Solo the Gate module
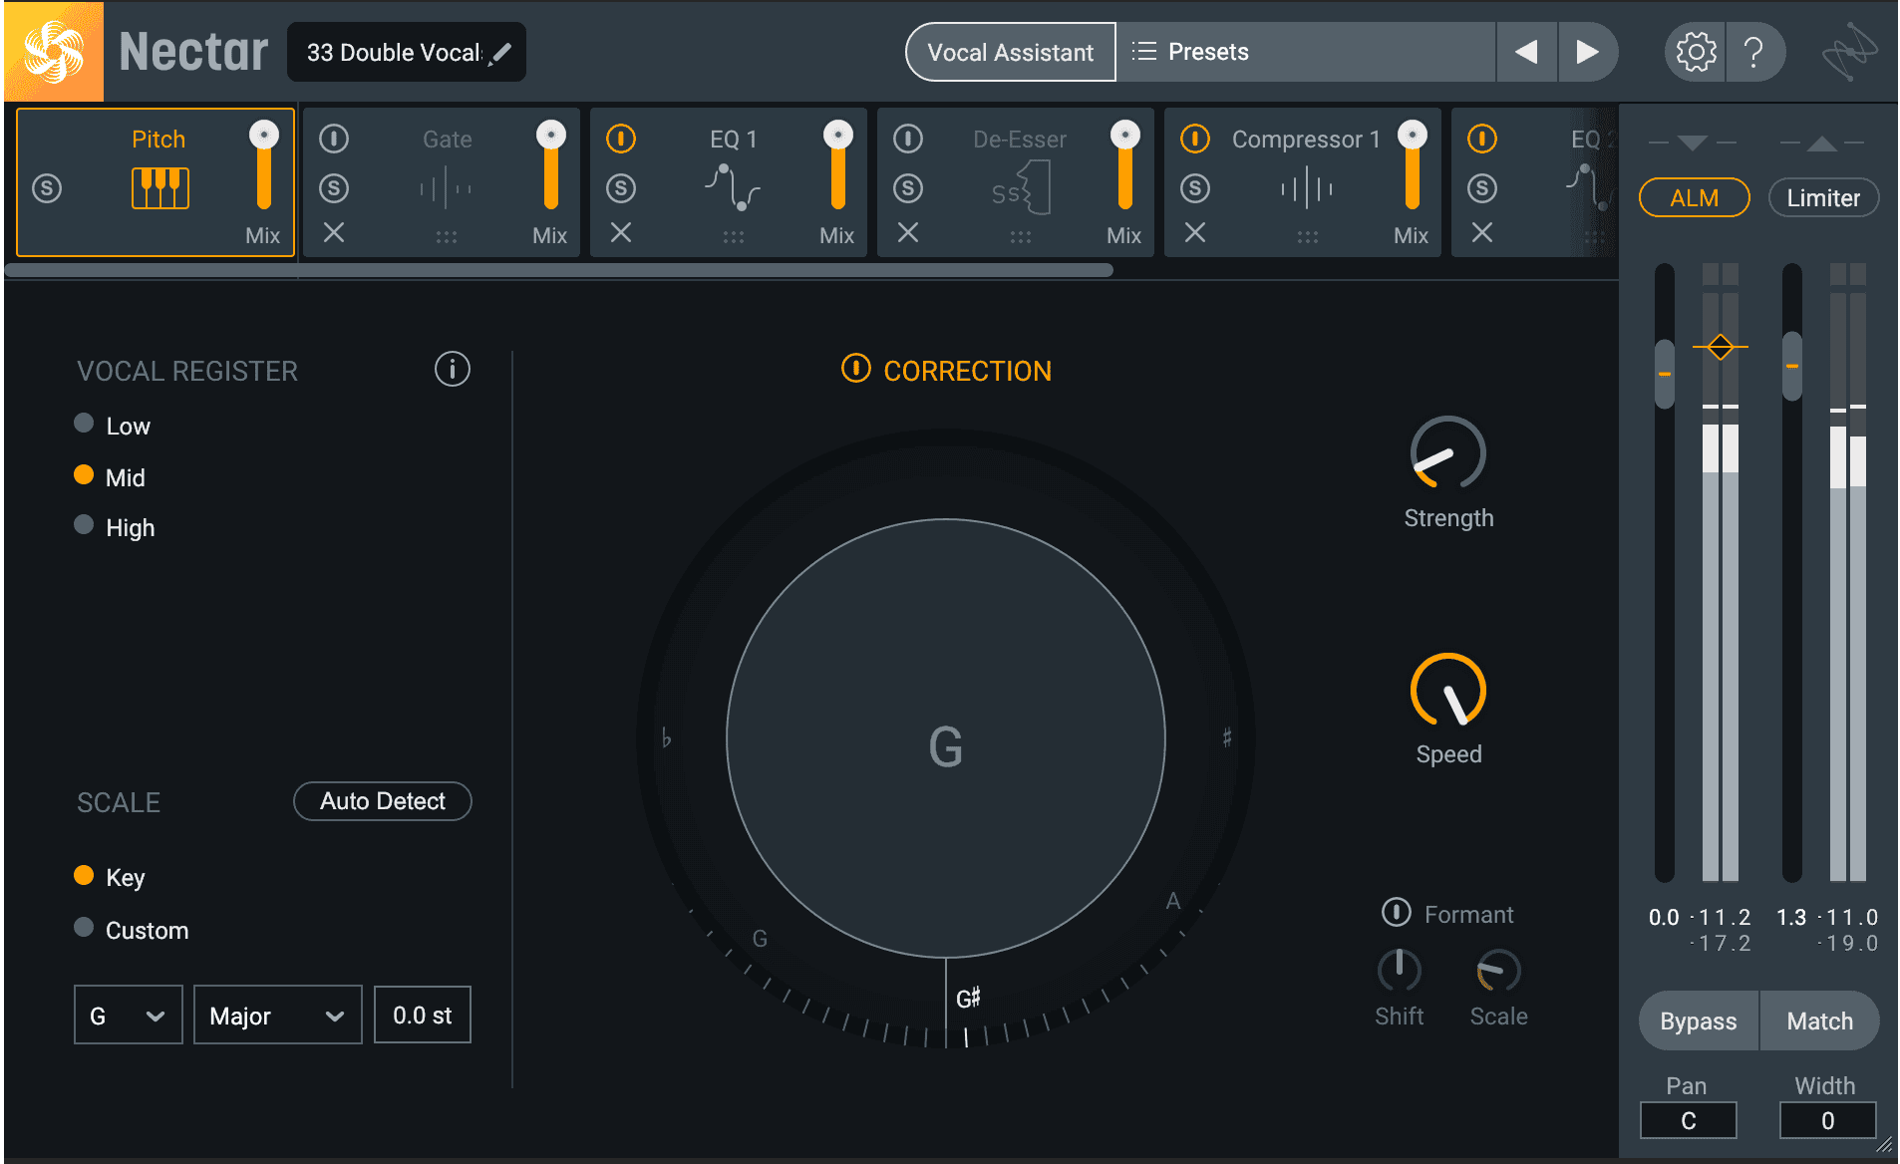This screenshot has width=1900, height=1164. pos(334,188)
